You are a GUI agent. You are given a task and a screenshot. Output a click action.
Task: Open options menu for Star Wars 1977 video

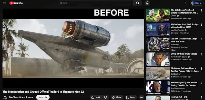pyautogui.click(x=201, y=83)
